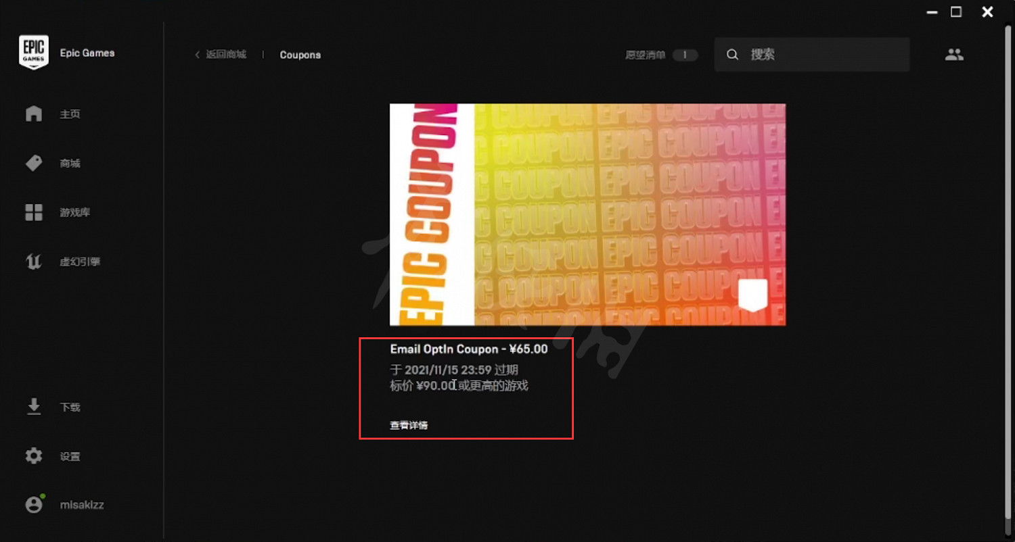Click the 返回商城 back-to-store link
The width and height of the screenshot is (1015, 542).
[226, 55]
